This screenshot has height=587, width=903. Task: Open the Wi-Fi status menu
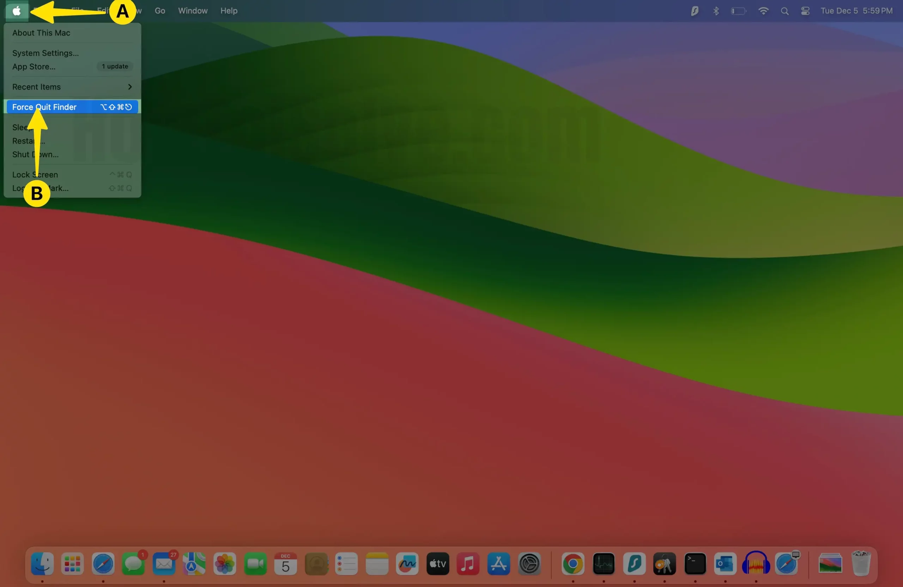763,11
